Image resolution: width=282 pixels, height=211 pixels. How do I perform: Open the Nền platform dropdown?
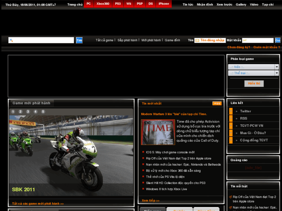[253, 67]
